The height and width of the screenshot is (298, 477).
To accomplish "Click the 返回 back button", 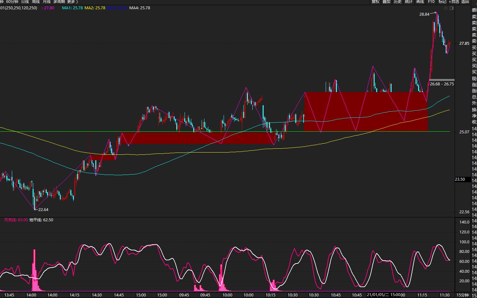I will pos(465,2).
